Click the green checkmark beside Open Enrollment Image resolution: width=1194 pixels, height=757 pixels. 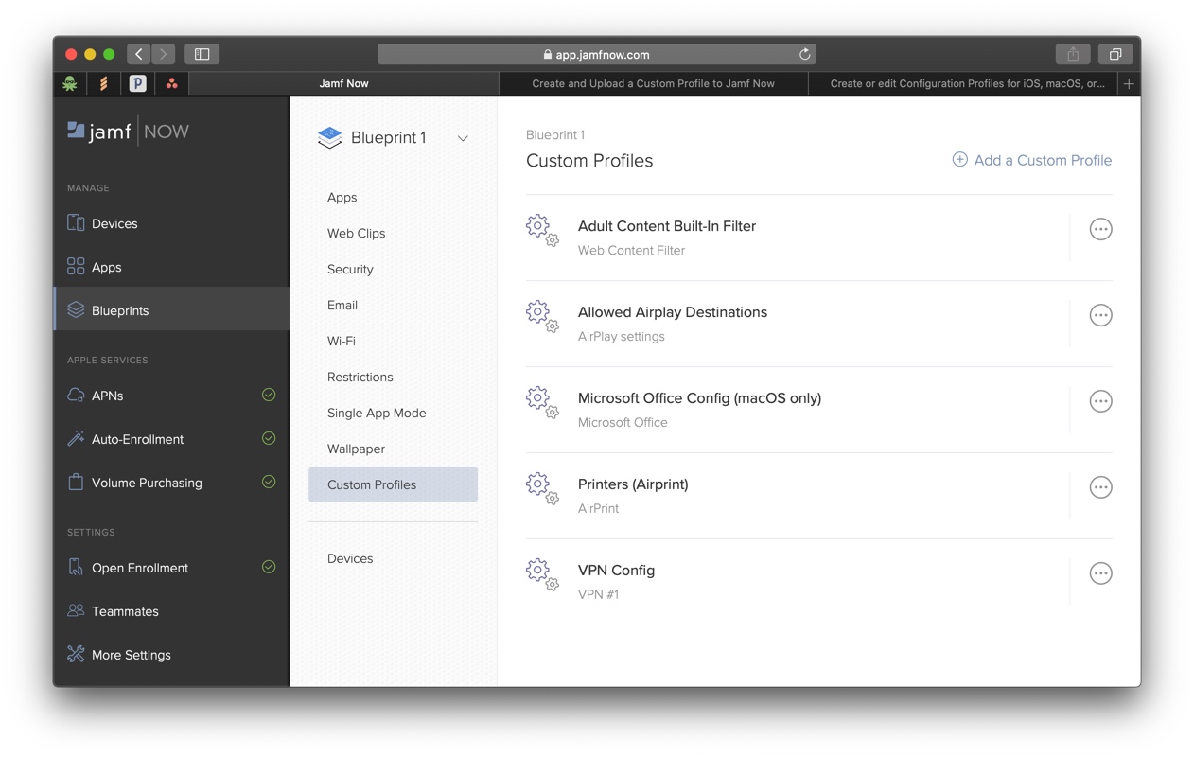point(268,566)
